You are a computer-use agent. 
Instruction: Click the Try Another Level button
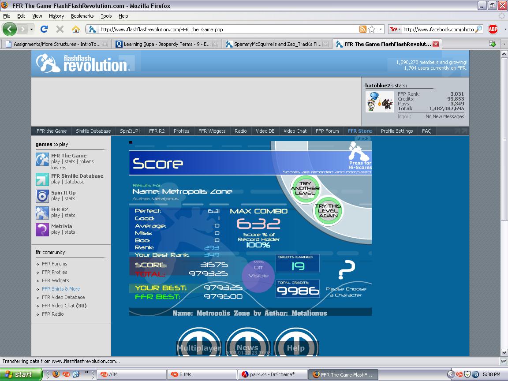pos(305,188)
